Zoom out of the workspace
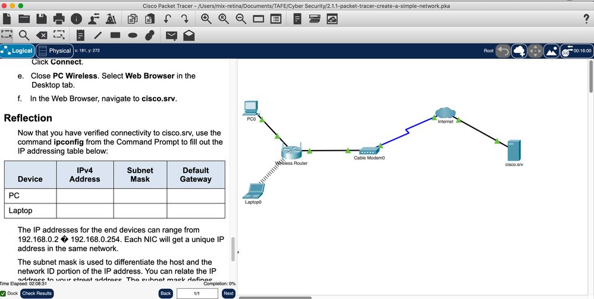Viewport: 594px width, 299px height. pyautogui.click(x=241, y=19)
